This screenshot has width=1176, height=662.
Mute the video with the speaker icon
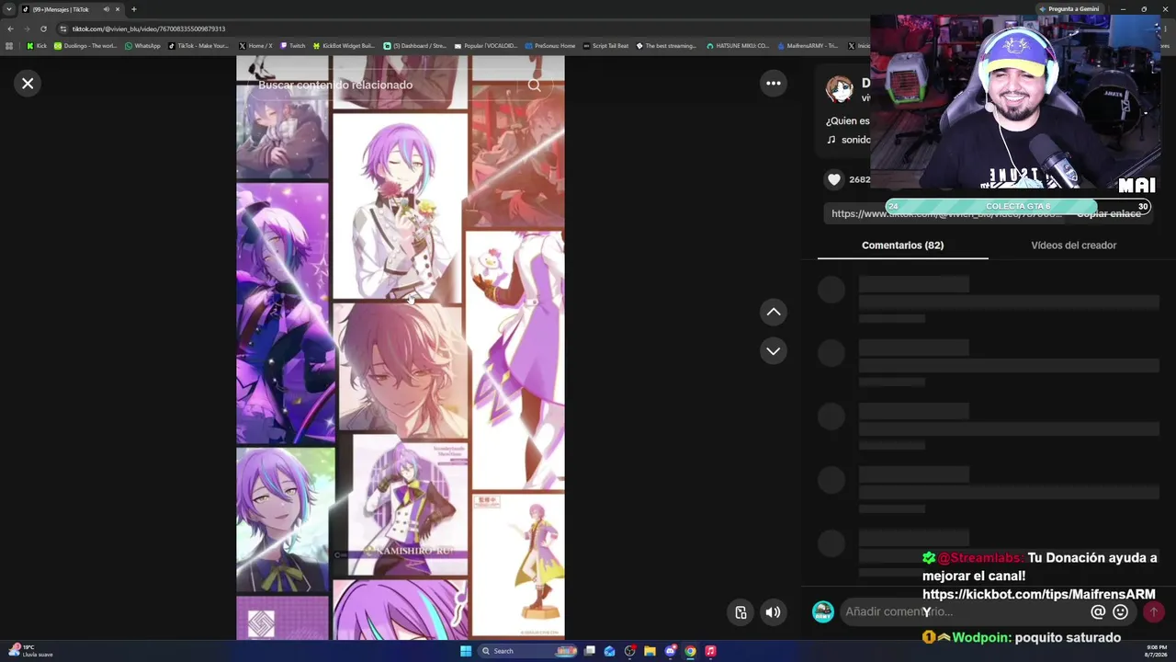(x=774, y=612)
